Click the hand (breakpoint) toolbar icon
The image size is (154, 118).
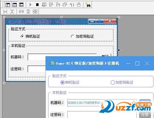(x=79, y=5)
